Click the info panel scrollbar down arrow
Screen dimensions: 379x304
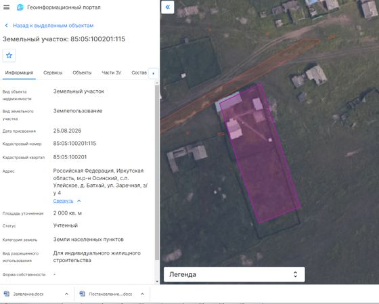point(157,282)
